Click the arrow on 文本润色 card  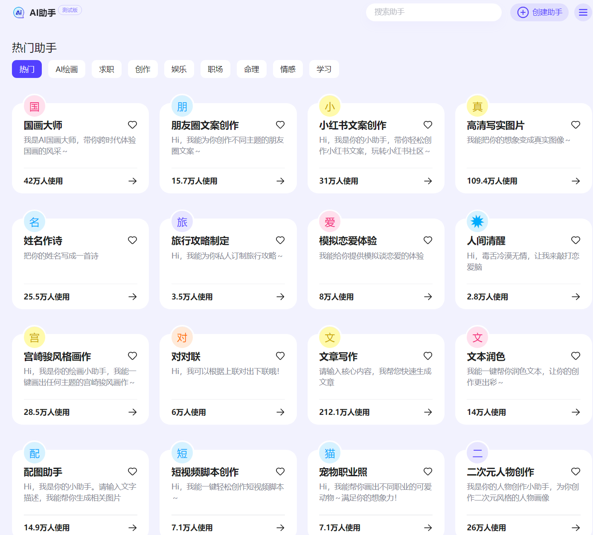[x=576, y=412]
